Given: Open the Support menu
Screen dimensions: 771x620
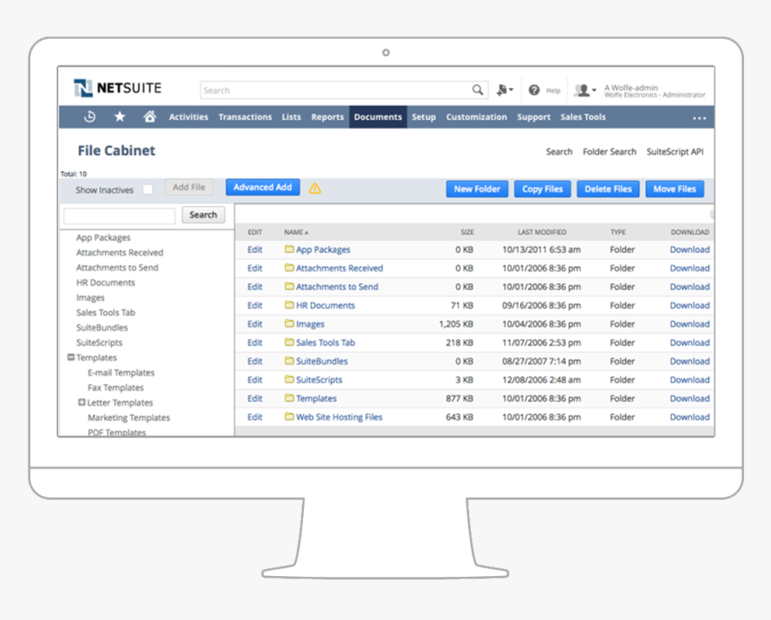Looking at the screenshot, I should pyautogui.click(x=533, y=117).
